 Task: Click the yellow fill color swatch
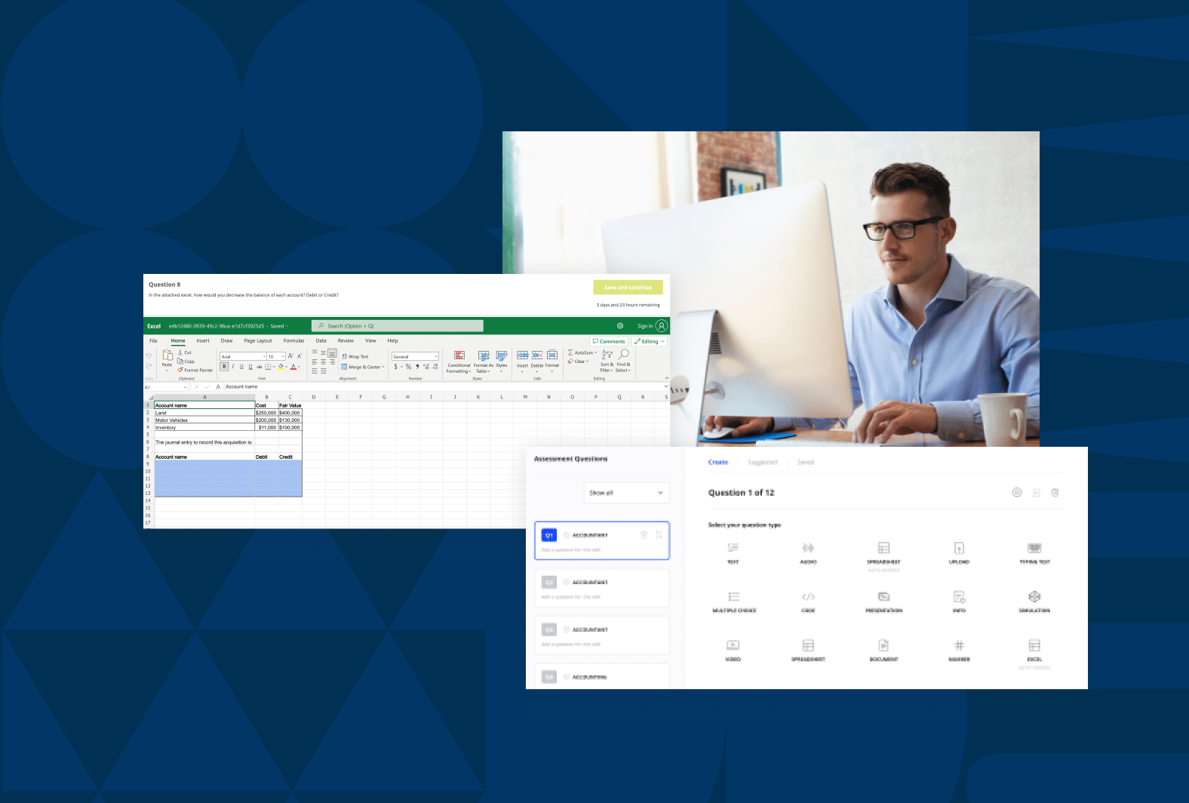pos(281,367)
